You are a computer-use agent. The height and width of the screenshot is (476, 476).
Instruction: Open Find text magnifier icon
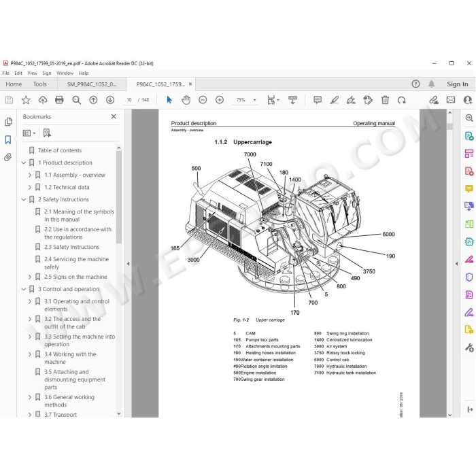[76, 100]
